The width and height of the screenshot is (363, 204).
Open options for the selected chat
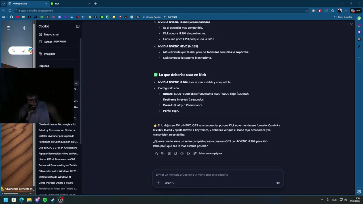tap(76, 83)
